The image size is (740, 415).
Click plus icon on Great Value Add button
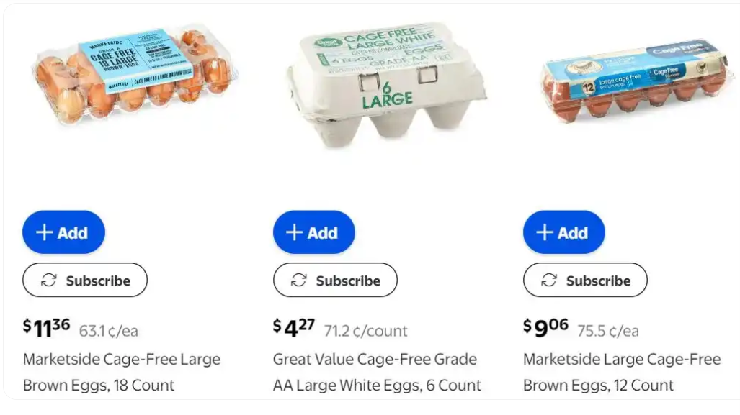click(294, 232)
